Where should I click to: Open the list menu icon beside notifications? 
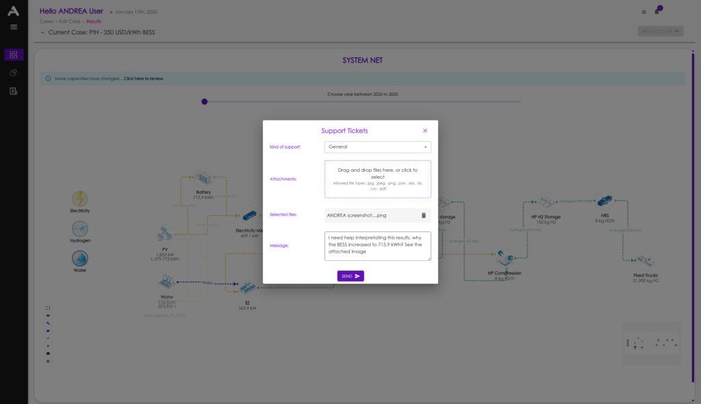[643, 12]
